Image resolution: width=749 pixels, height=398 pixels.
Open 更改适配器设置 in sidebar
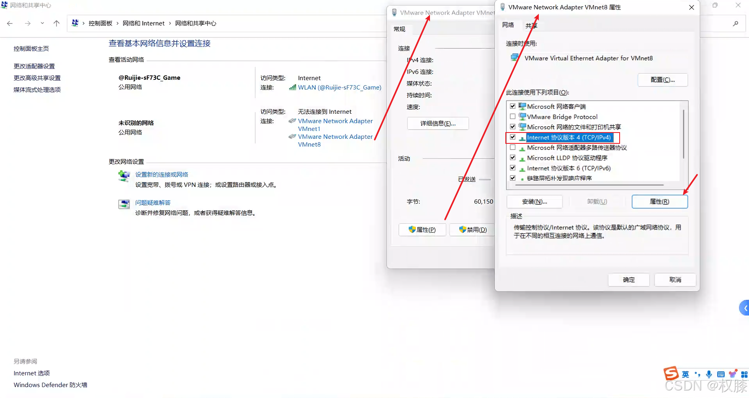tap(34, 66)
